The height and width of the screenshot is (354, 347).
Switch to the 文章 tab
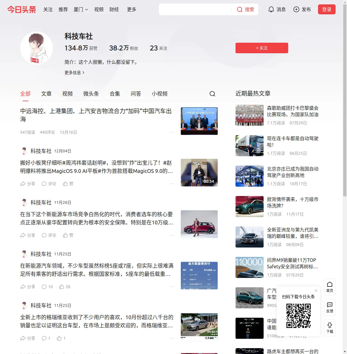47,94
